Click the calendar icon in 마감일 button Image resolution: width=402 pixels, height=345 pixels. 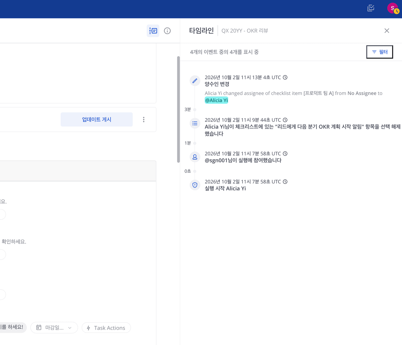point(39,328)
